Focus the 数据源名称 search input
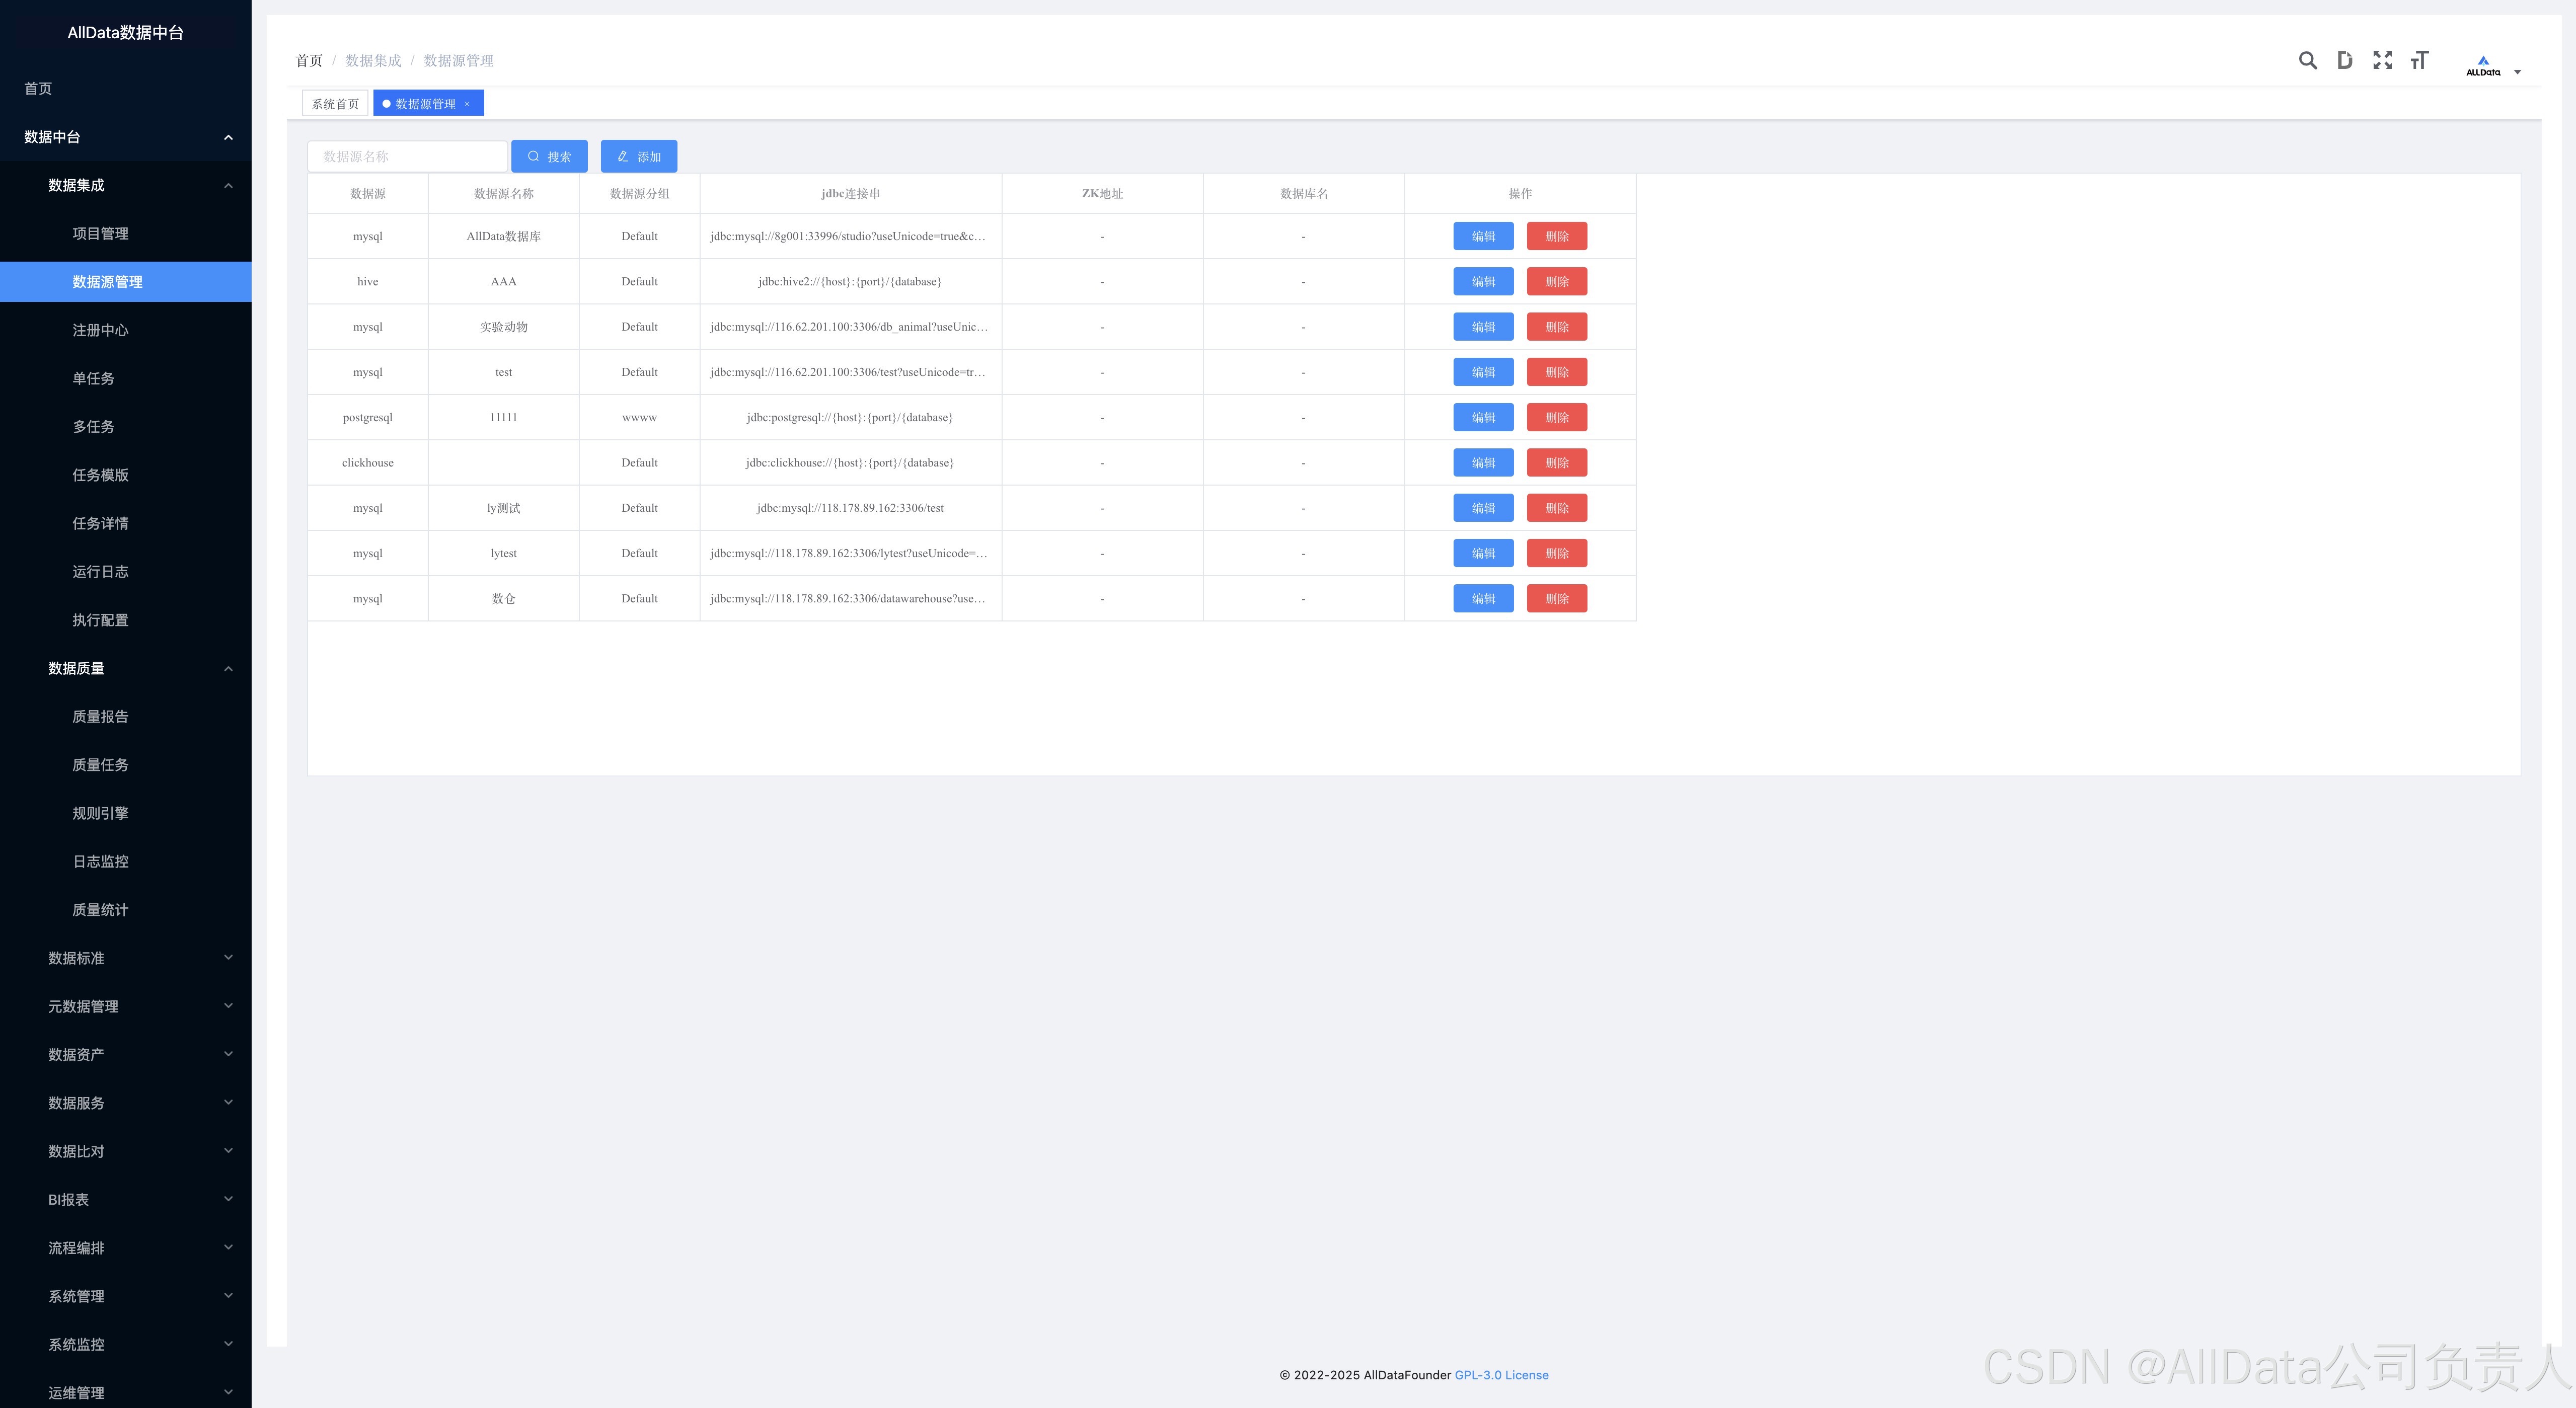The width and height of the screenshot is (2576, 1408). point(407,157)
